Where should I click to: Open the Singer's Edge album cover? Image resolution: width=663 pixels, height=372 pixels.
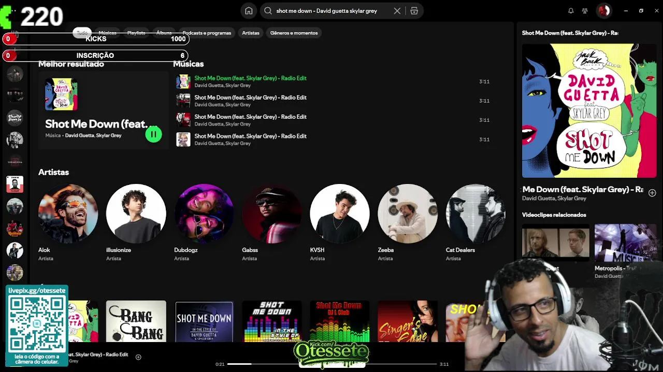(408, 321)
